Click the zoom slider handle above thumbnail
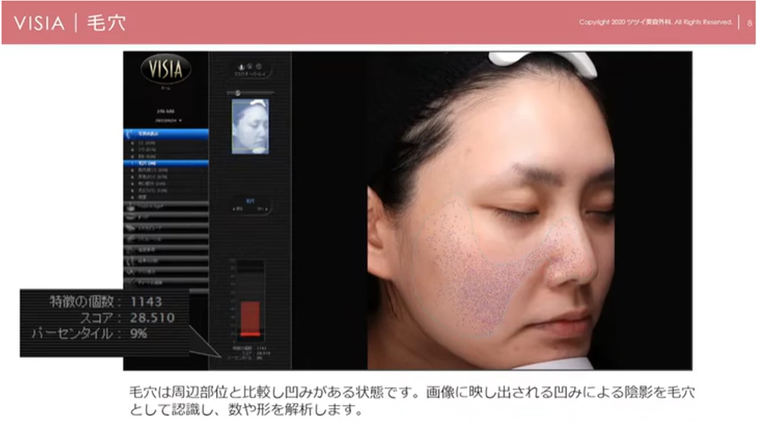761x428 pixels. [x=237, y=93]
